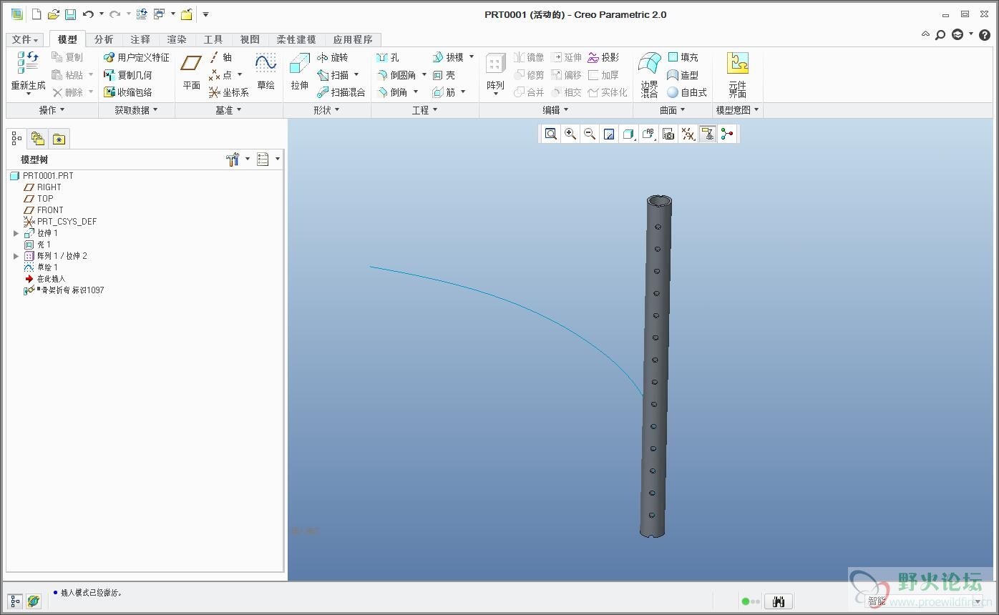Open the 获取数据 group dropdown
The image size is (999, 615).
(x=136, y=110)
